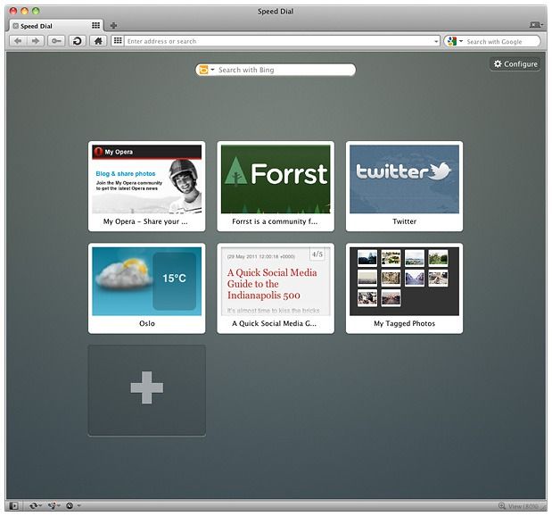552x516 pixels.
Task: Toggle the panels sidebar button
Action: [14, 506]
